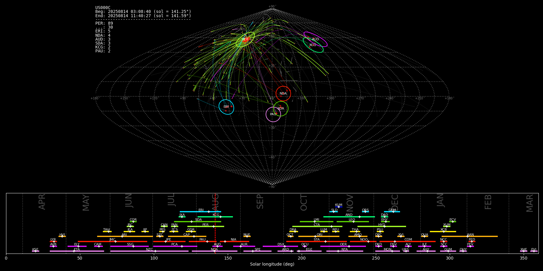Viewport: 543px width, 271px height.
Task: Click the 'NDA: 4' legend entry
Action: pyautogui.click(x=103, y=35)
